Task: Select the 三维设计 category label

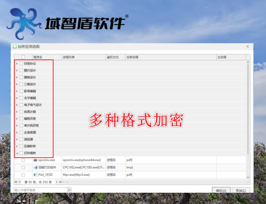Action: 30,84
